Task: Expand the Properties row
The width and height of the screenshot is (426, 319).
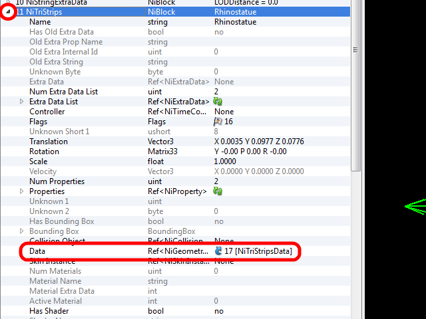Action: pos(21,191)
